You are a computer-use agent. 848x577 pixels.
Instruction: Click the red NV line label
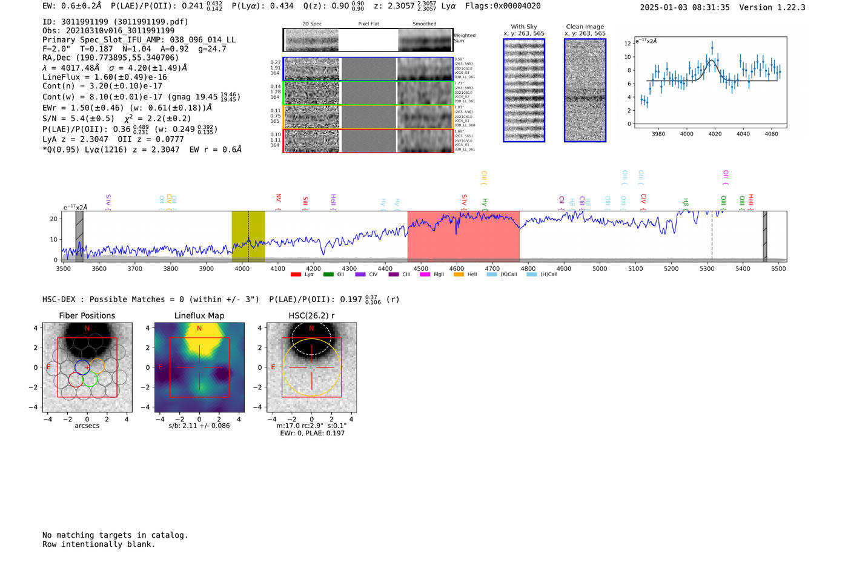click(x=278, y=200)
